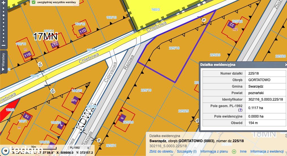Toggle 'uwzględniaj wszystkie warstwy' checkbox
The height and width of the screenshot is (156, 287).
point(34,2)
